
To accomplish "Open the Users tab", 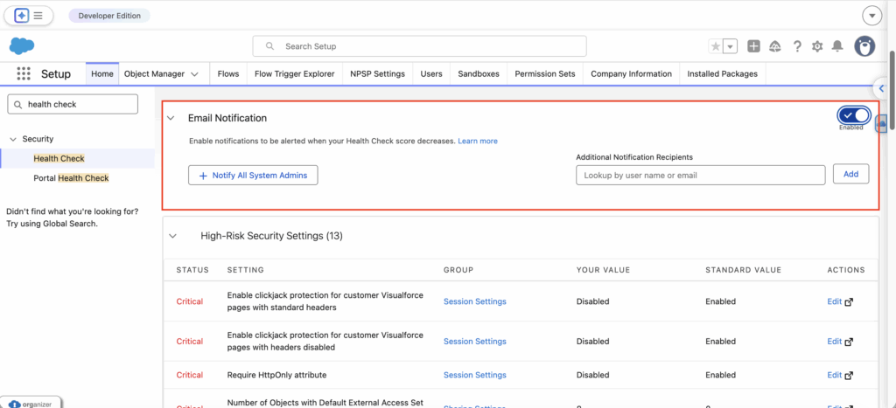I will coord(431,73).
